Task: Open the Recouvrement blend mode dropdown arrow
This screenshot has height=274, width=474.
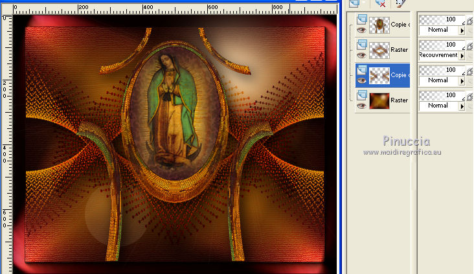Action: click(462, 56)
